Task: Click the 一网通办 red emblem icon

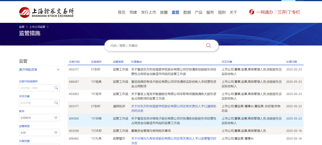Action: [x=252, y=12]
